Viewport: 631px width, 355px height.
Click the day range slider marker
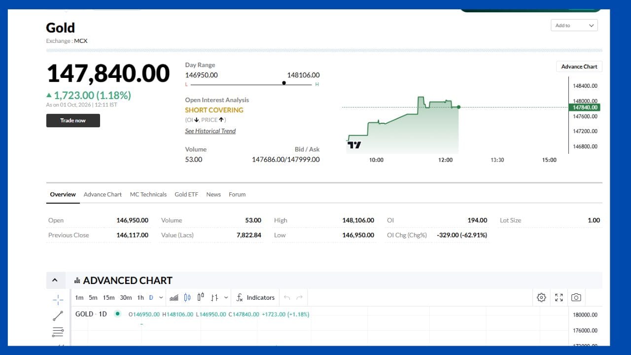(x=284, y=83)
